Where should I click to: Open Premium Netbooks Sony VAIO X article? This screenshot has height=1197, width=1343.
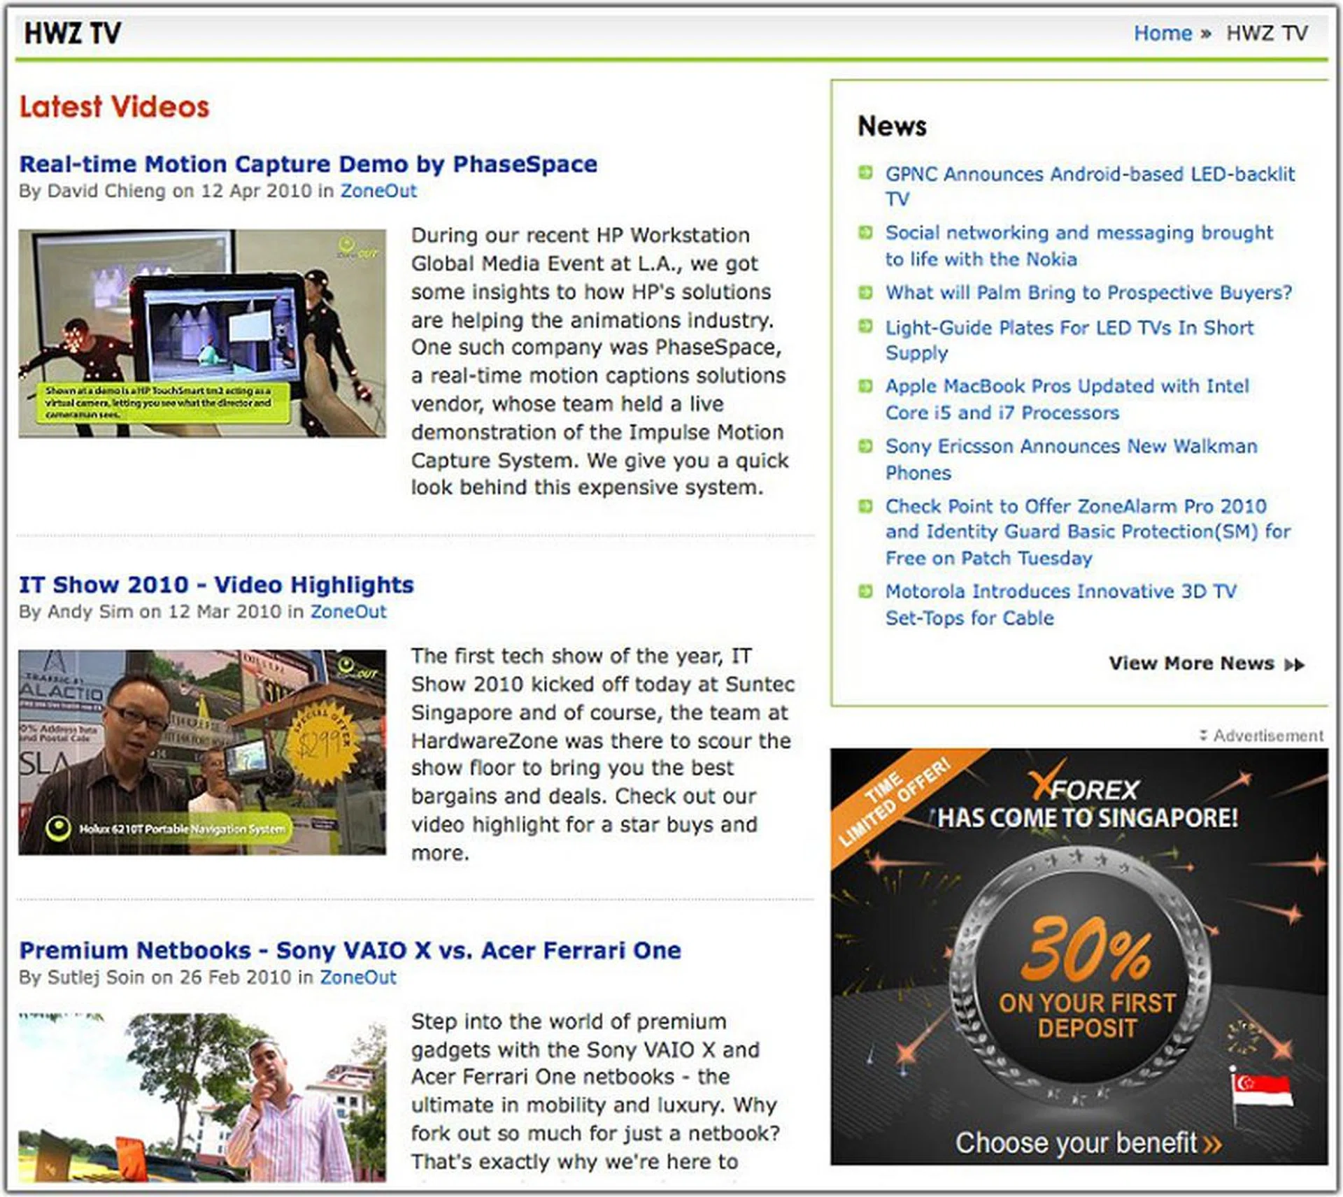[350, 950]
